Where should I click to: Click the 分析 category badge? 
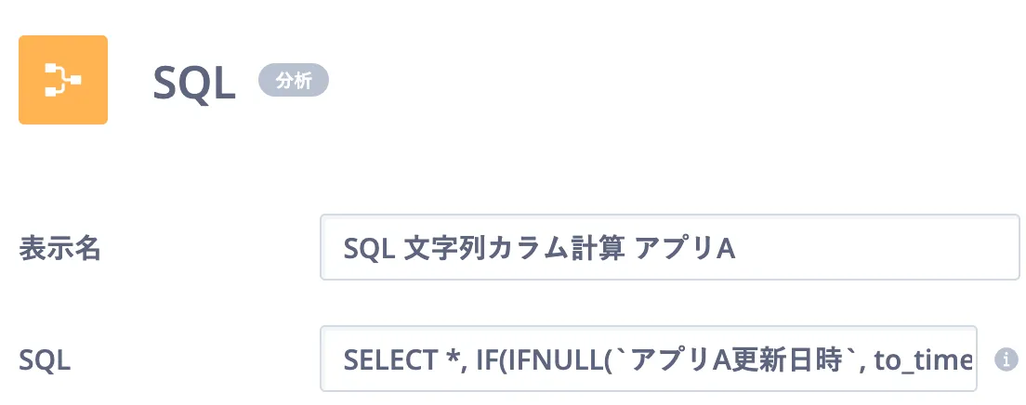294,81
